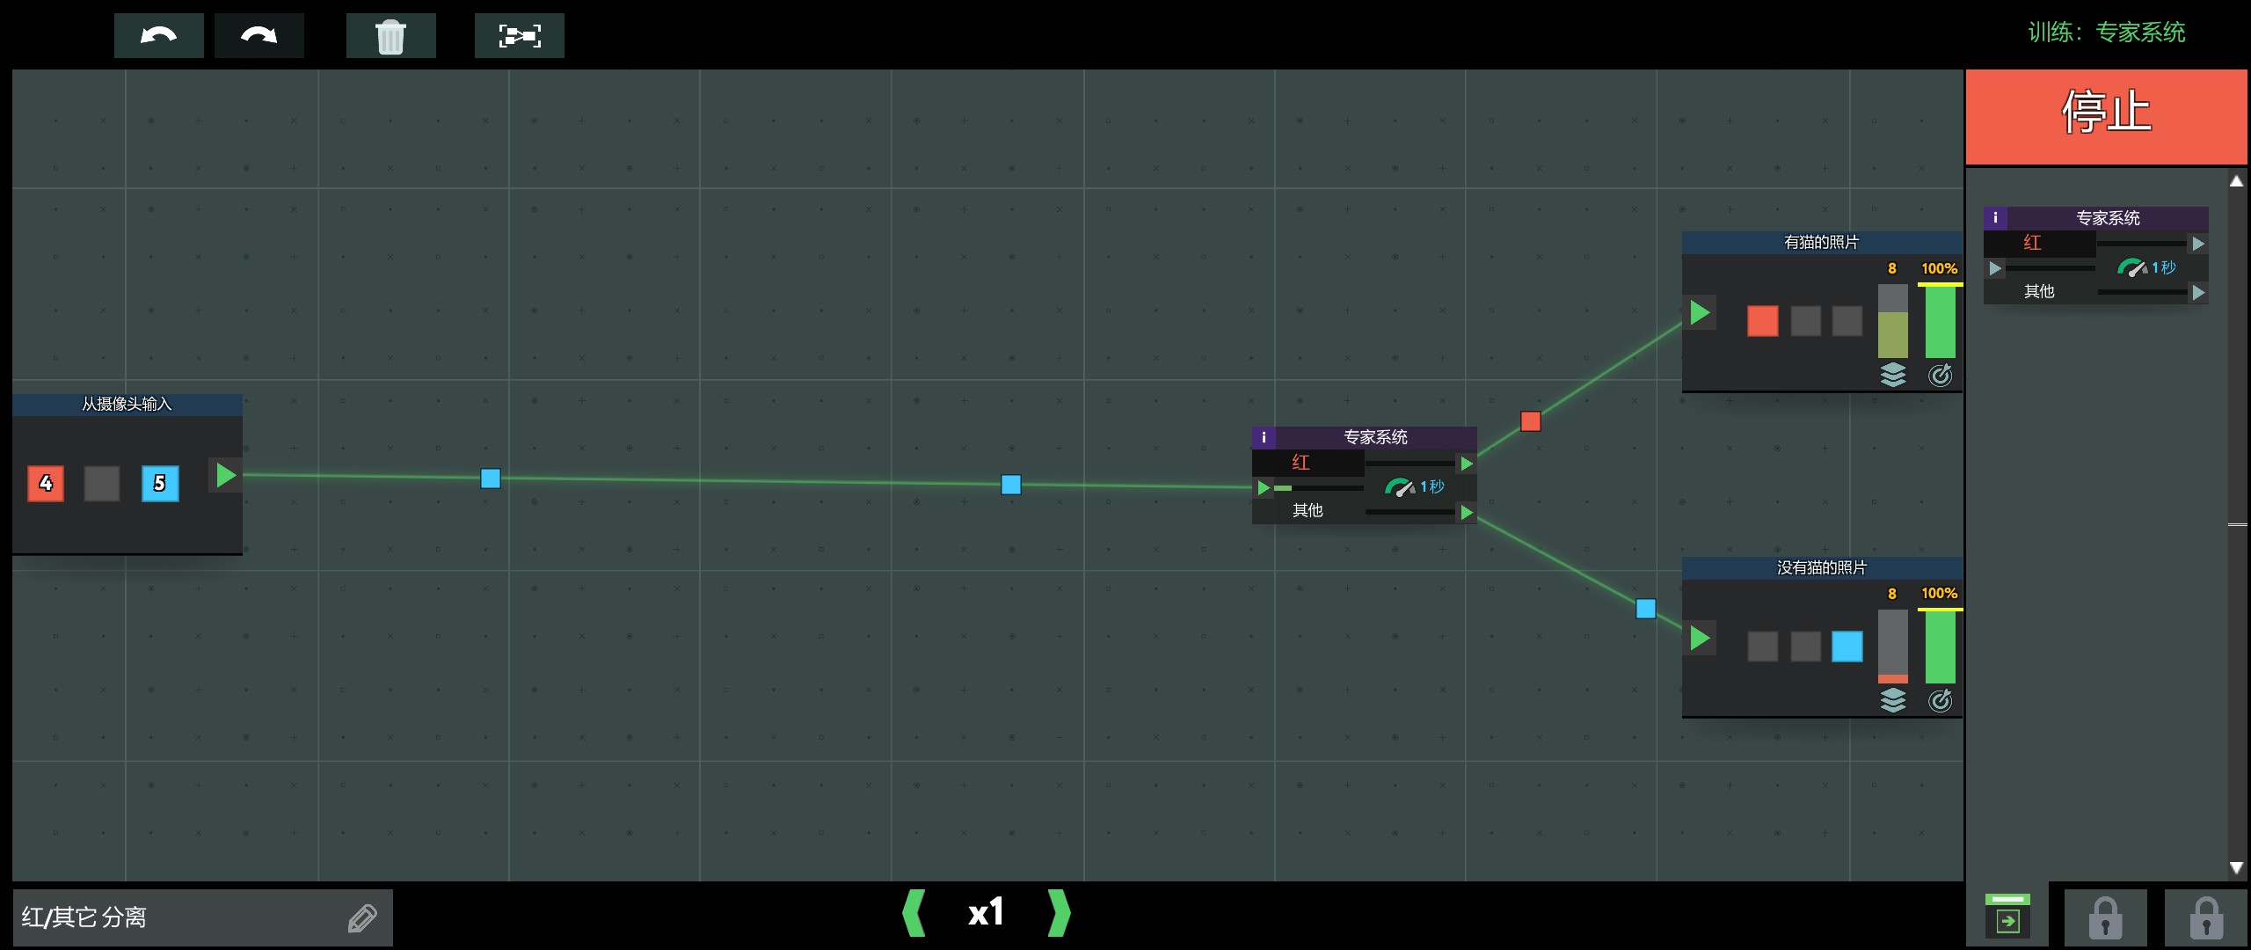
Task: Click 100% label in 没有猫的照片 node
Action: 1939,594
